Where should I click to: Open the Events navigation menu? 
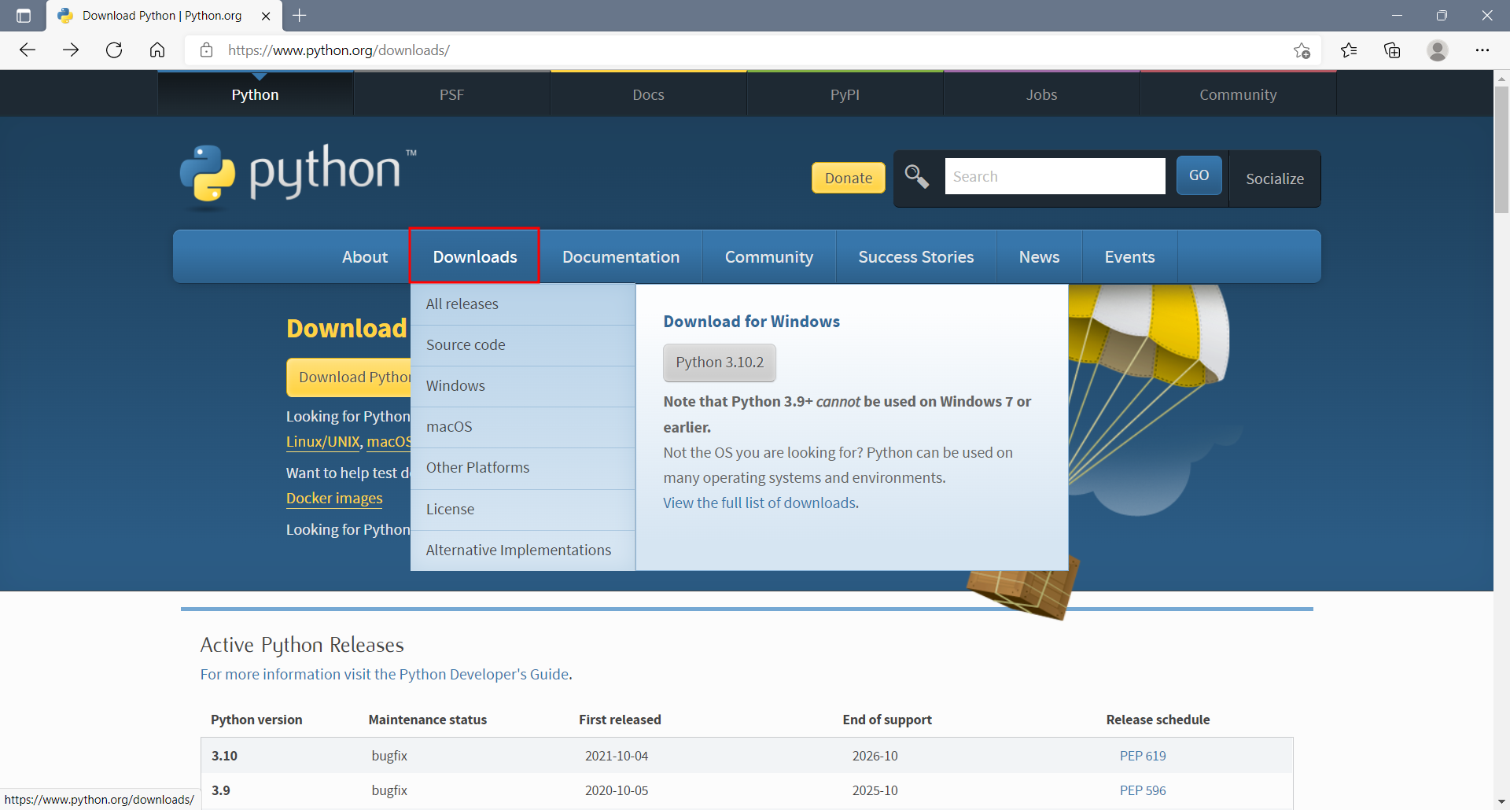click(1130, 257)
